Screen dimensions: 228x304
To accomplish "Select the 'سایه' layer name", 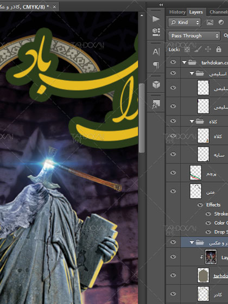I will click(x=219, y=155).
